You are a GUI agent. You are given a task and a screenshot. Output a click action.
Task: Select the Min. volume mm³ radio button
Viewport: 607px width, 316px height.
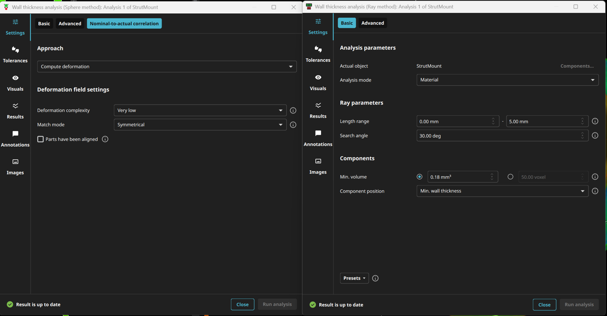coord(419,177)
